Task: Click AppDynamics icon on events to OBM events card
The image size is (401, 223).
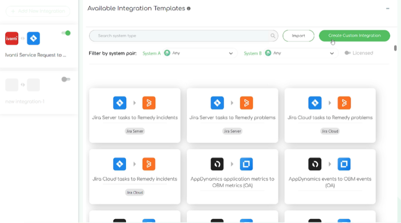Action: pyautogui.click(x=315, y=164)
